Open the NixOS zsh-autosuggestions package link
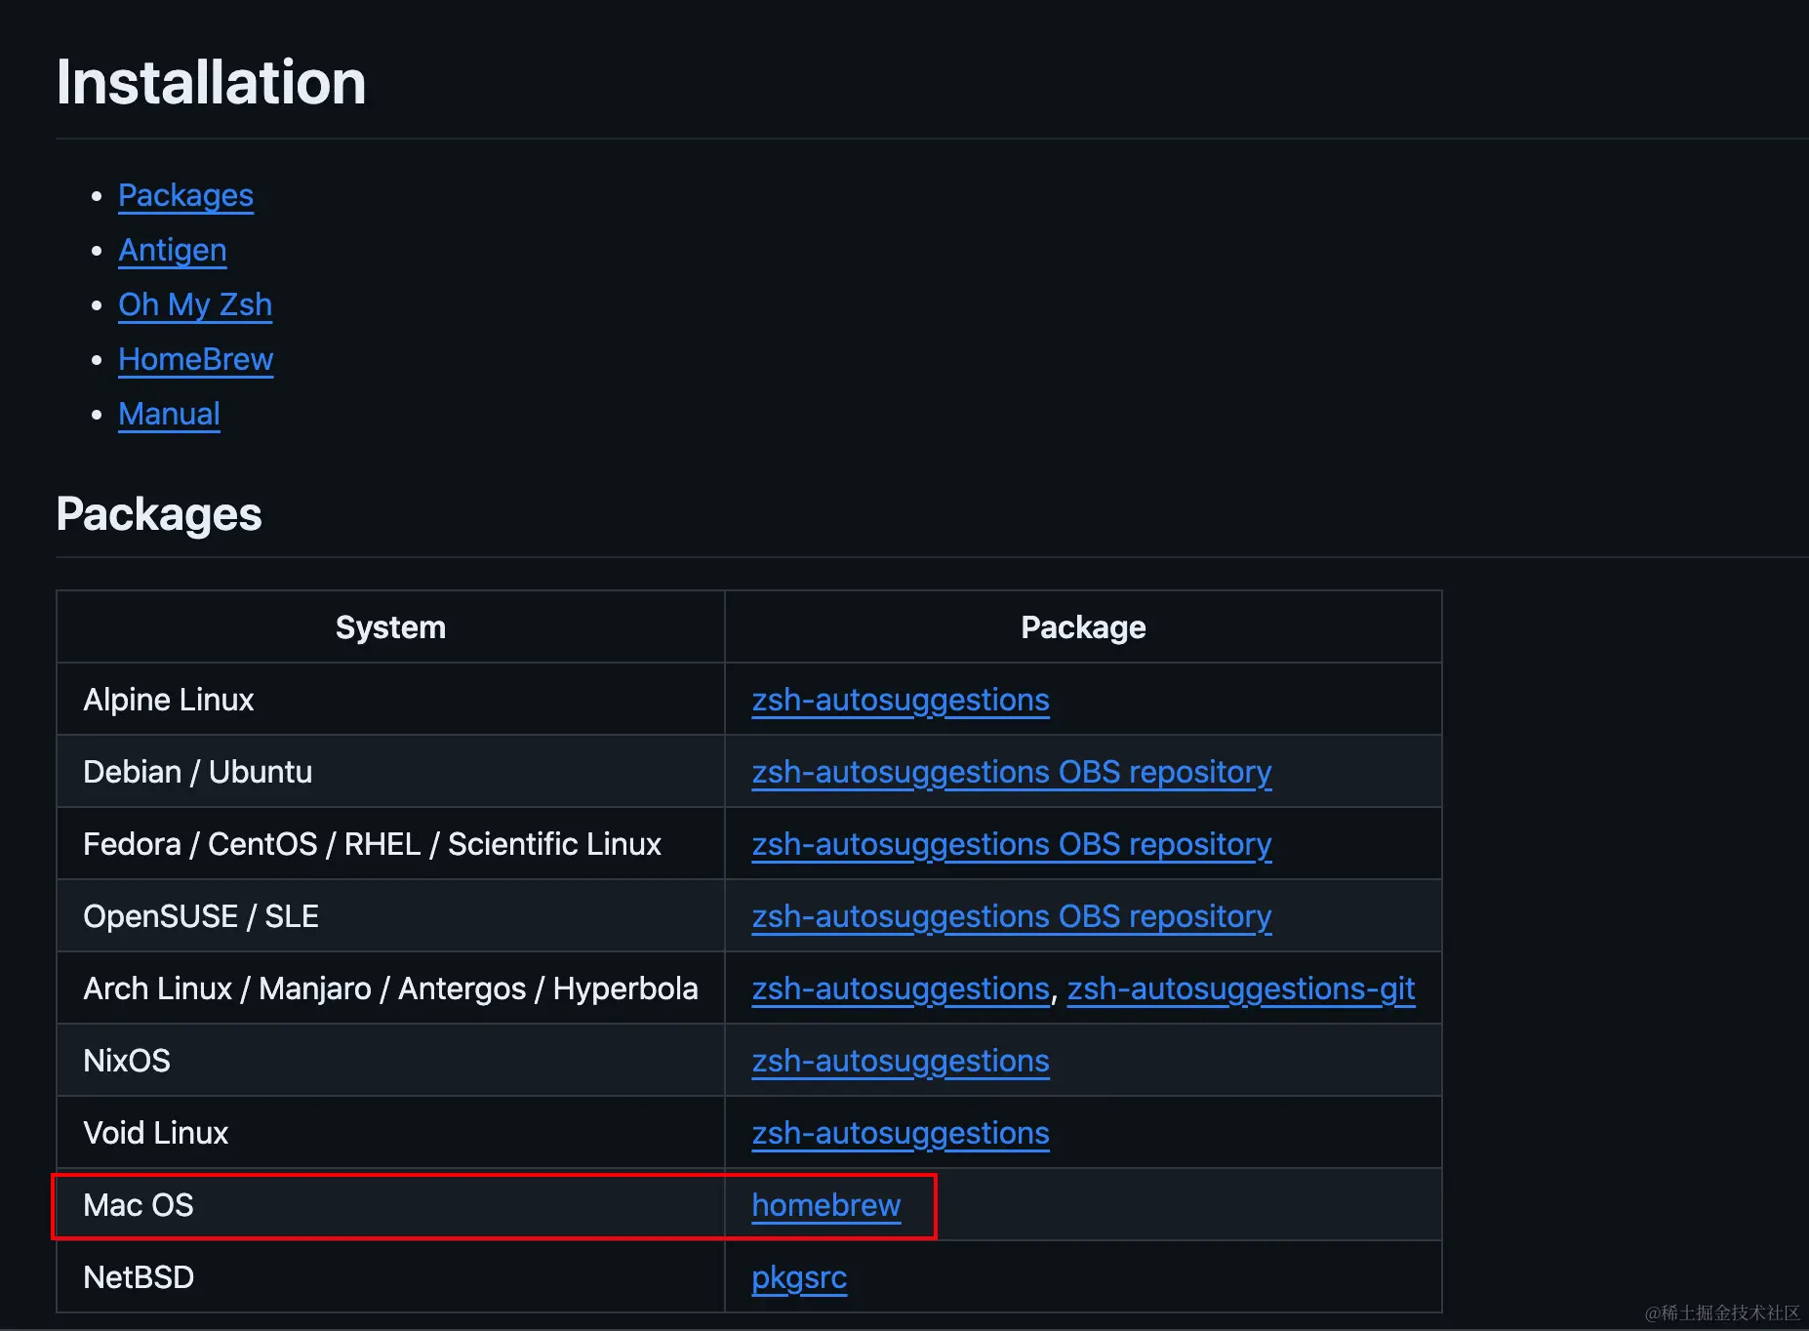Screen dimensions: 1809x1331 (900, 1061)
